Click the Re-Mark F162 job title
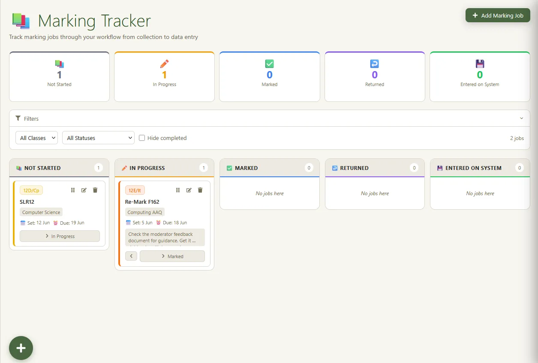The image size is (538, 363). [142, 202]
